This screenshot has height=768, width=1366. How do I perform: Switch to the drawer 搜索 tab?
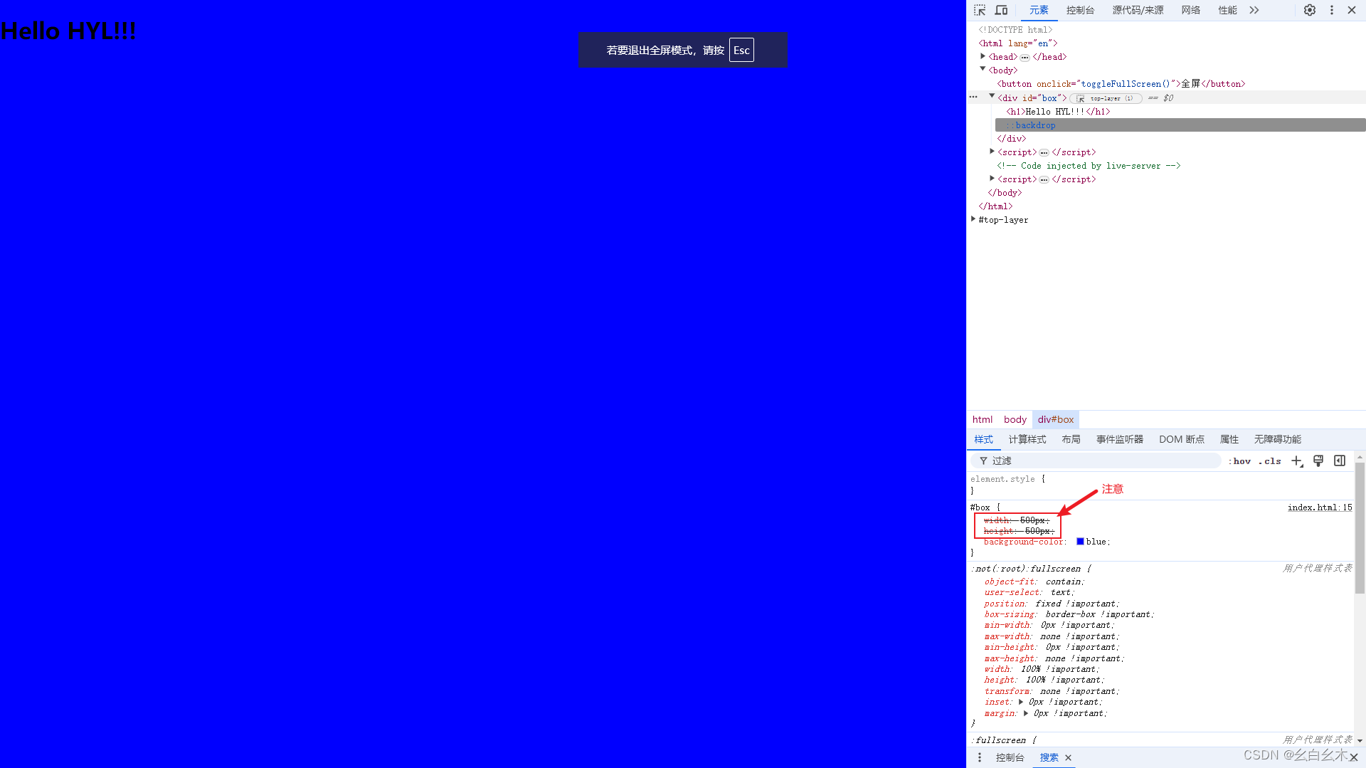click(1049, 757)
